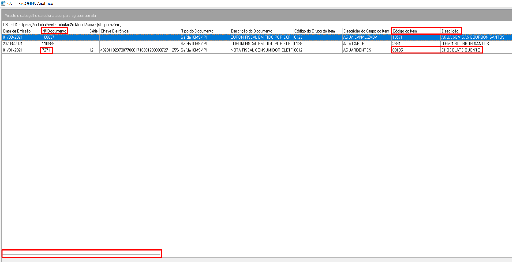Click the série value 12 cell

click(94, 50)
